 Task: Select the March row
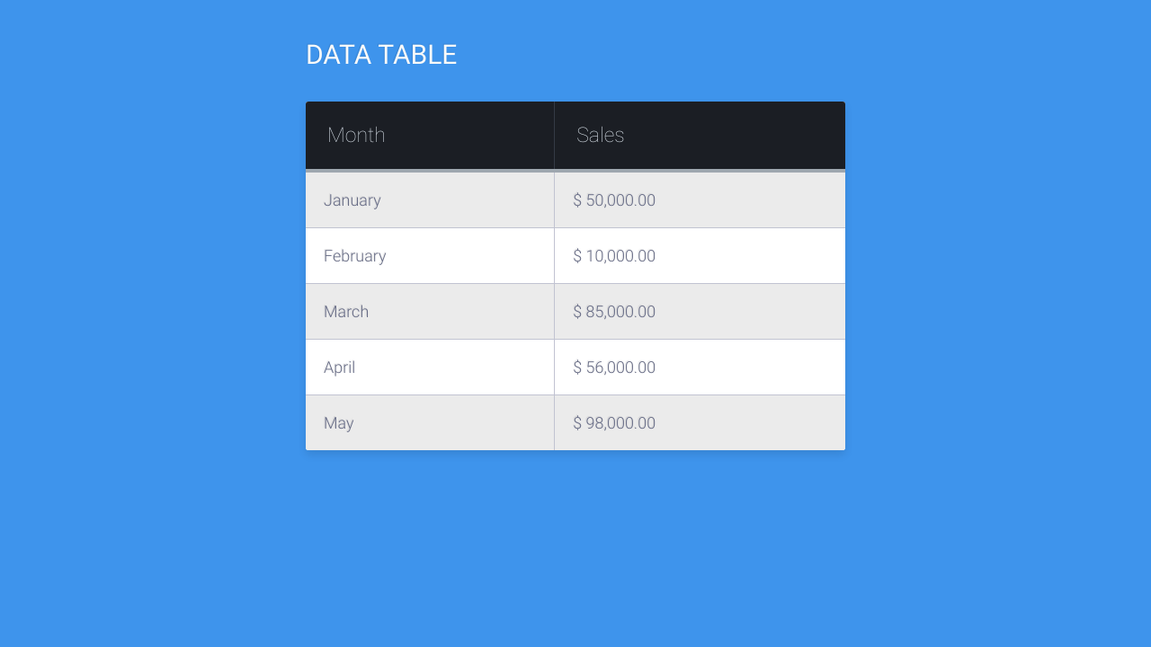coord(575,311)
